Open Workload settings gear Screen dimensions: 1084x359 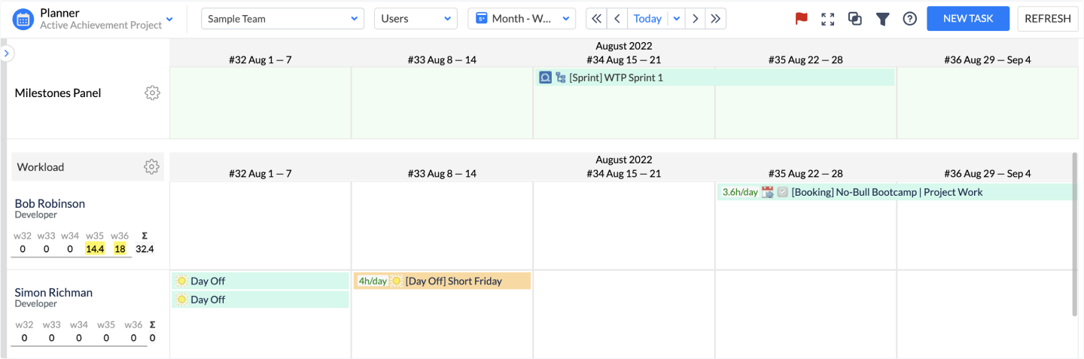coord(151,167)
